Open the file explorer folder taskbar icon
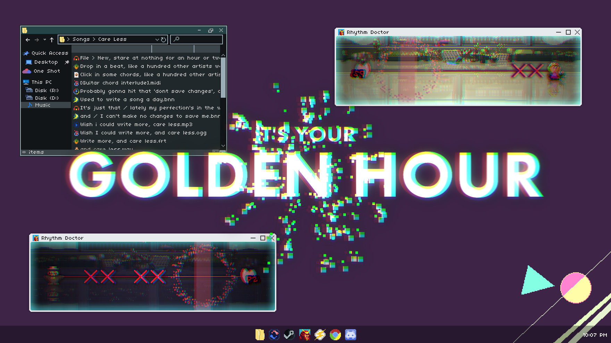The width and height of the screenshot is (611, 343). 260,335
